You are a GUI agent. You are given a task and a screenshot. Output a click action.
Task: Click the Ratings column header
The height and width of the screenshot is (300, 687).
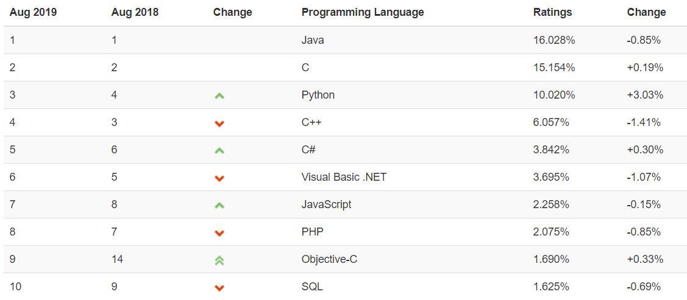[x=552, y=12]
